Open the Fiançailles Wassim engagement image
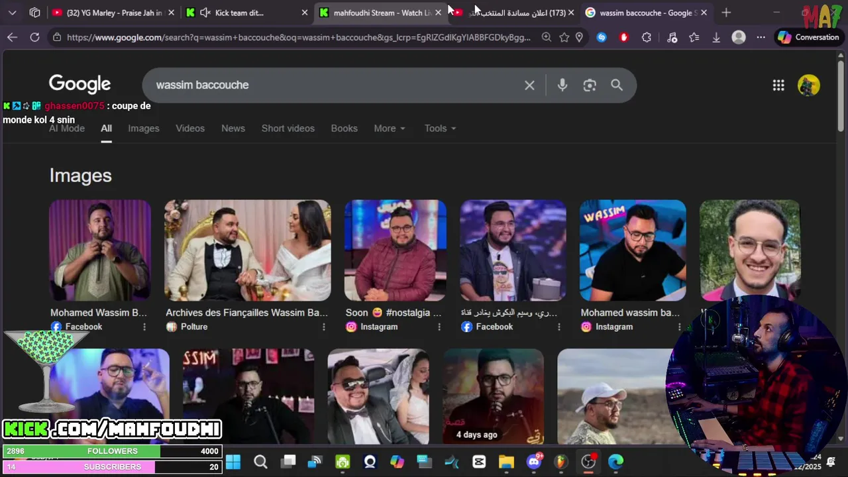The height and width of the screenshot is (477, 848). (x=248, y=250)
